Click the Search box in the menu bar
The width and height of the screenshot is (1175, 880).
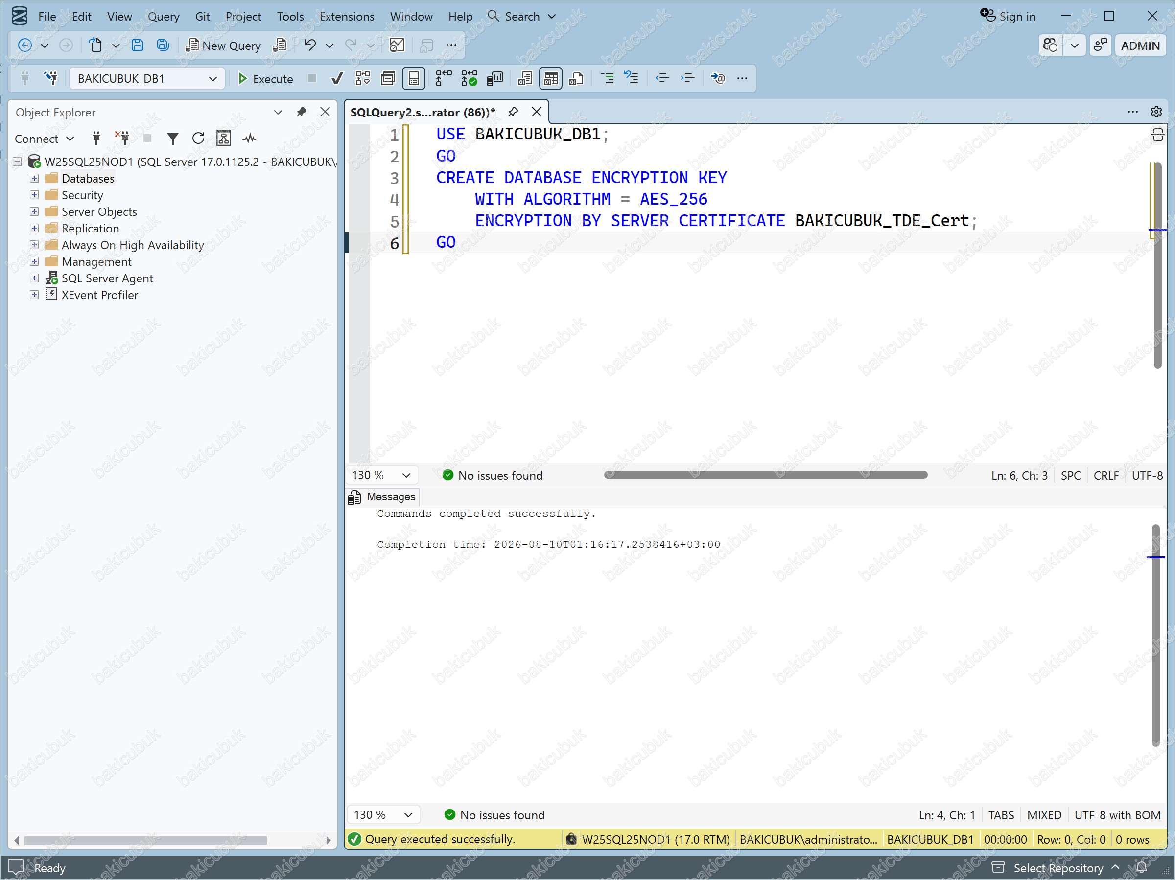coord(521,17)
